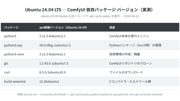The image size is (180, 101).
Task: Click '仮想環境の作成・隔離' description
Action: (125, 54)
